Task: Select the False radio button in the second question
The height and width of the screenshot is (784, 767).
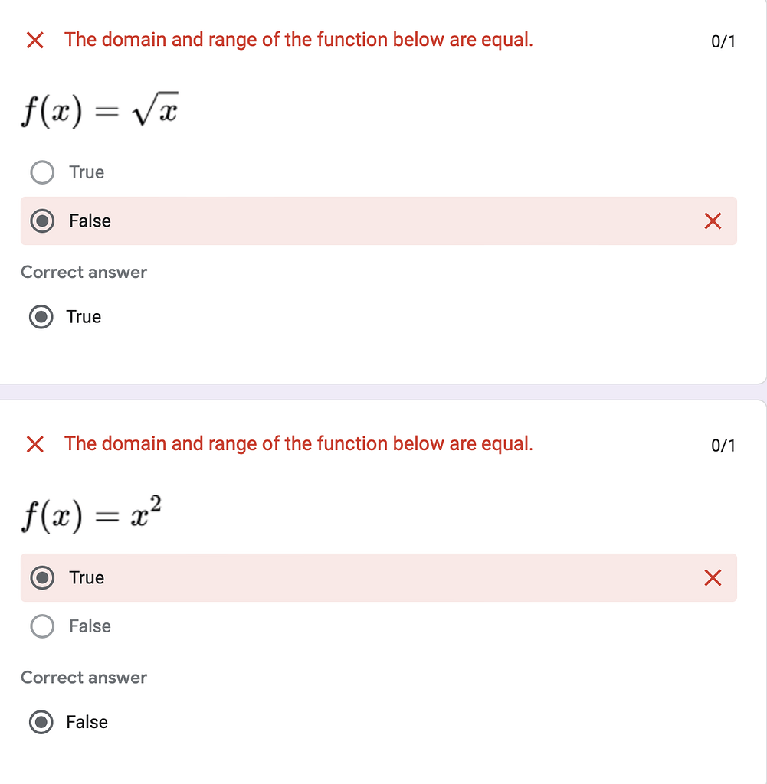Action: (41, 626)
